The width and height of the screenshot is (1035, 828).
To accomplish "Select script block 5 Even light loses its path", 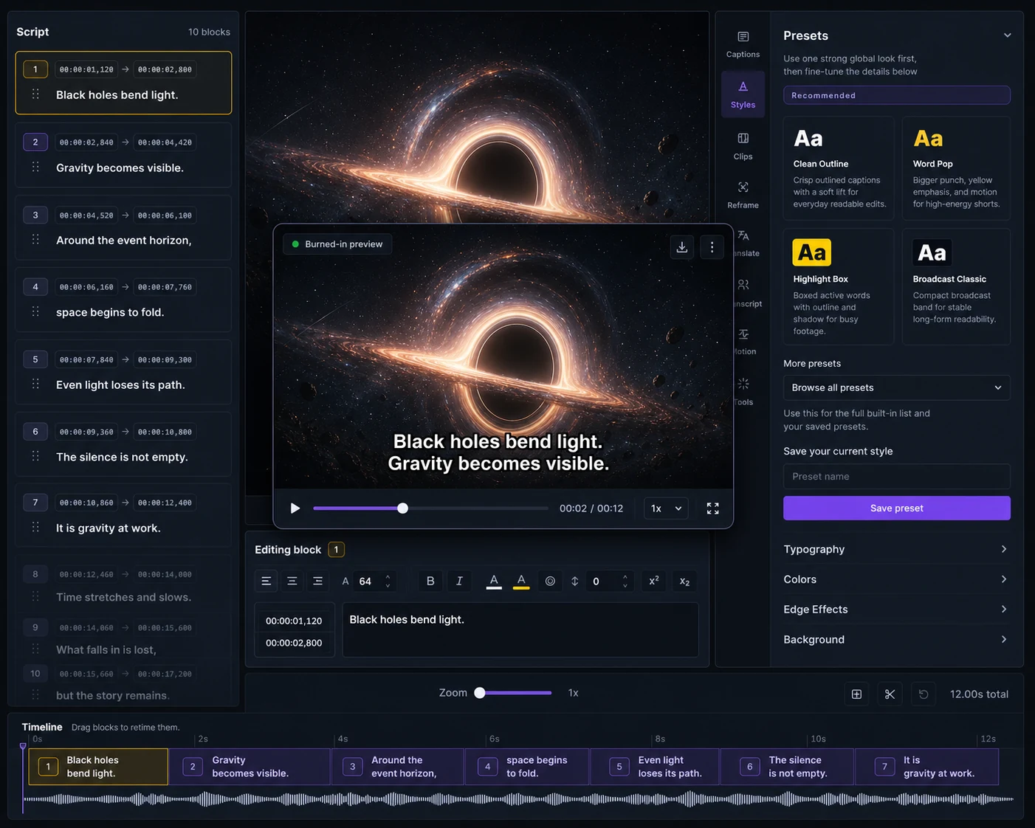I will (x=123, y=372).
